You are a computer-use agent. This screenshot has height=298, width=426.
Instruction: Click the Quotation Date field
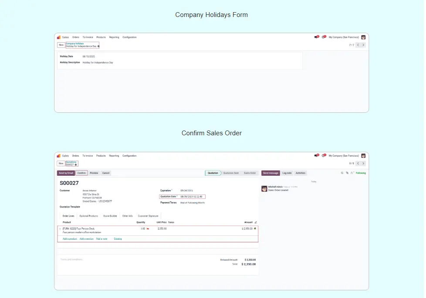[x=192, y=197]
